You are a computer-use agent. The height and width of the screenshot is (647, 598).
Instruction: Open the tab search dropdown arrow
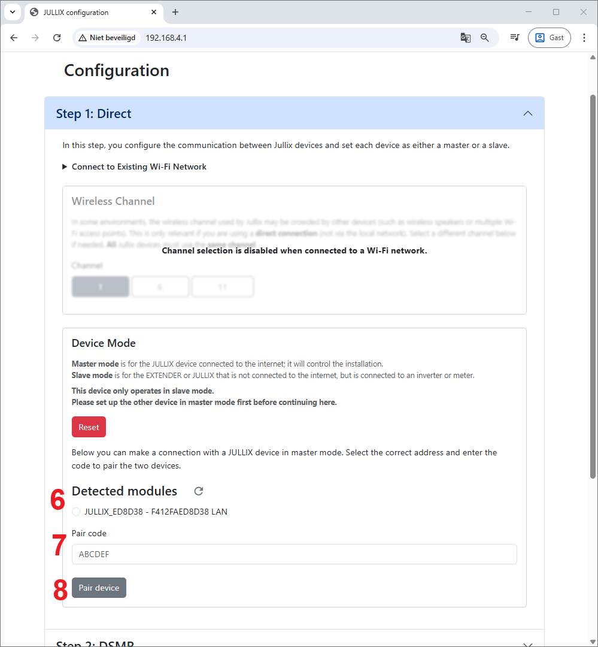pos(13,12)
